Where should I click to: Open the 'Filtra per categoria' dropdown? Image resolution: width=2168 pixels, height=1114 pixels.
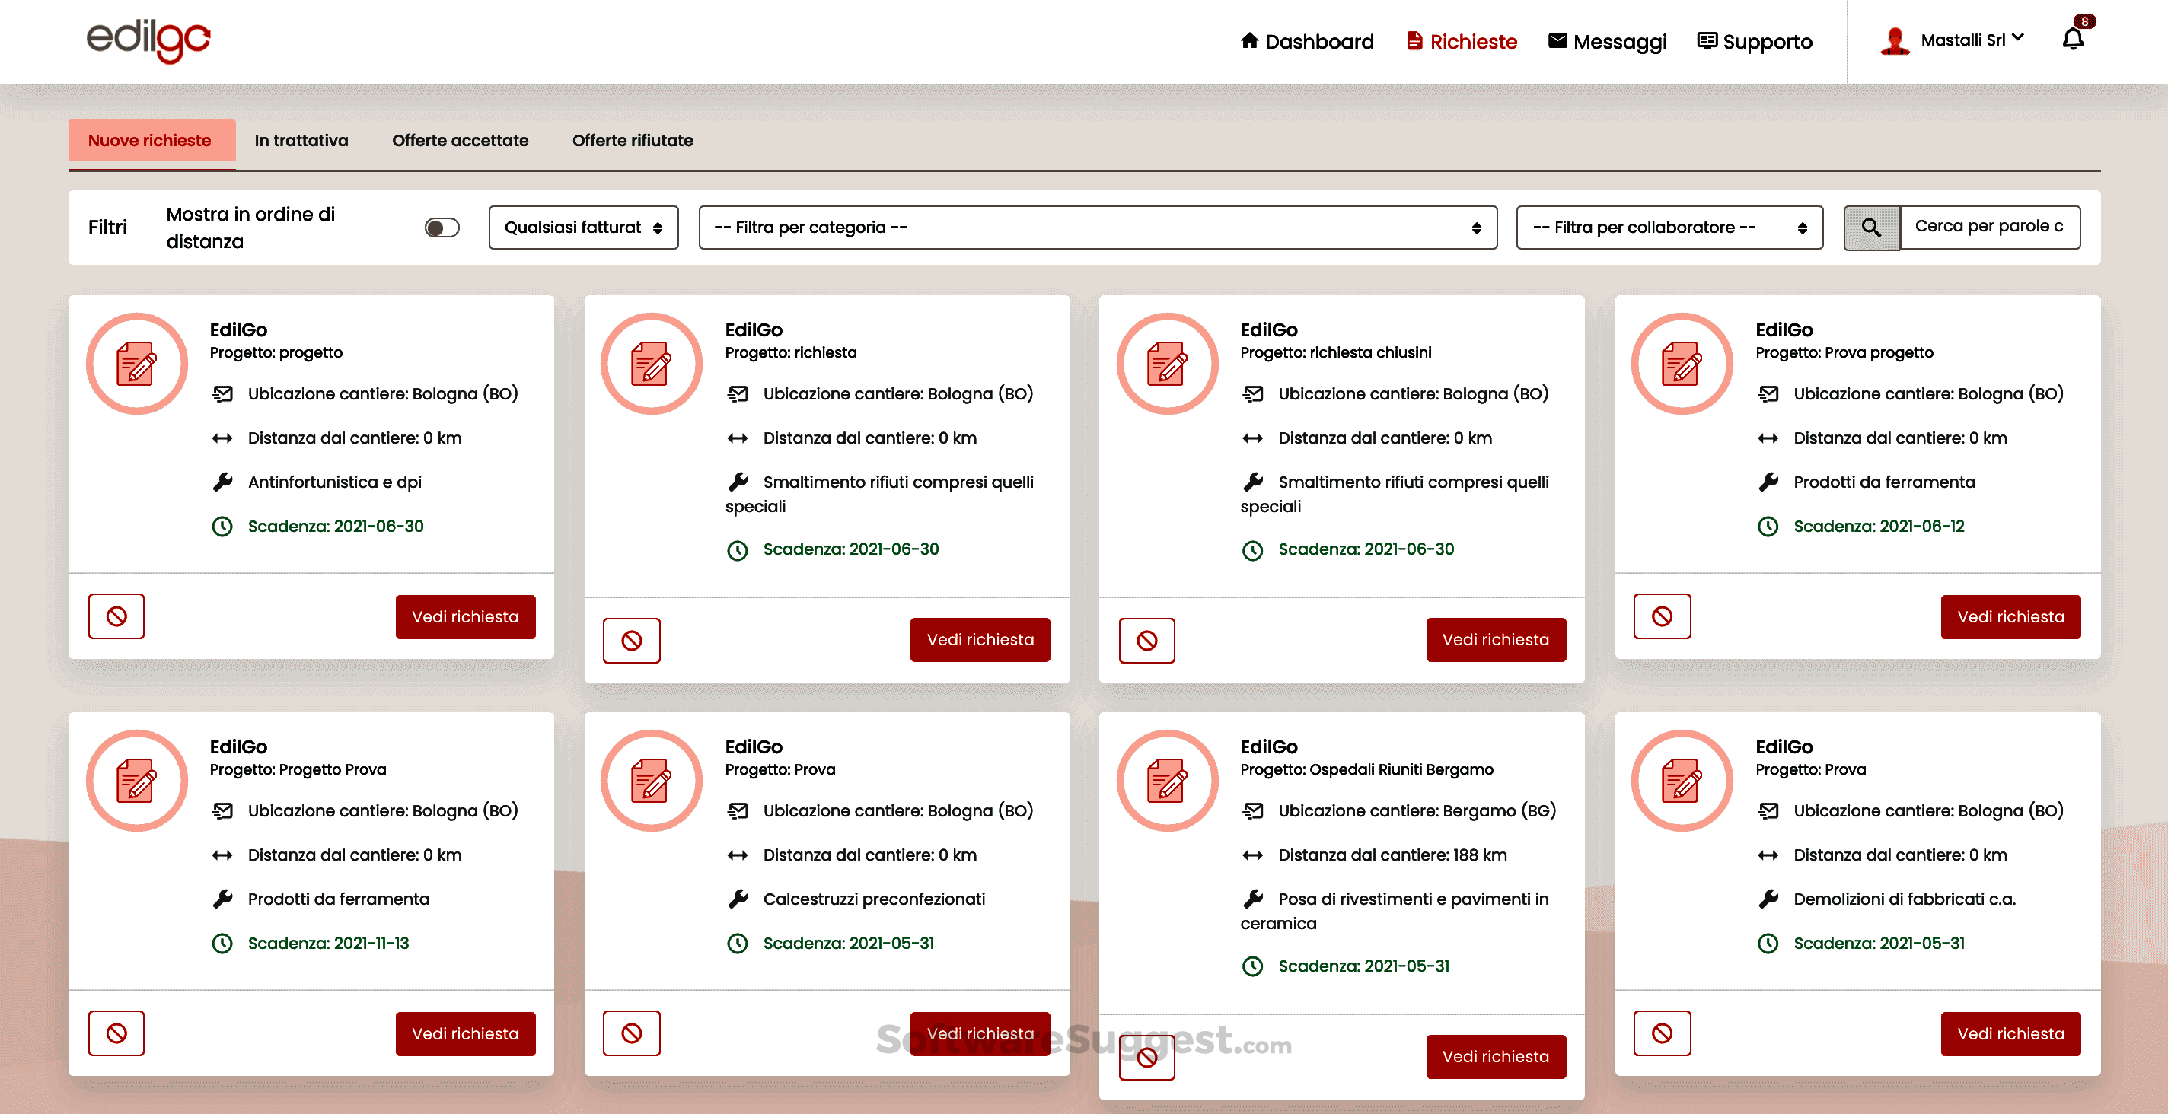click(1098, 228)
